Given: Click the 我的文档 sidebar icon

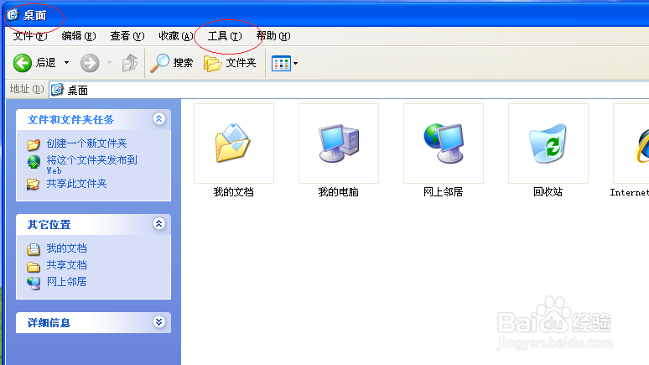Looking at the screenshot, I should (34, 249).
